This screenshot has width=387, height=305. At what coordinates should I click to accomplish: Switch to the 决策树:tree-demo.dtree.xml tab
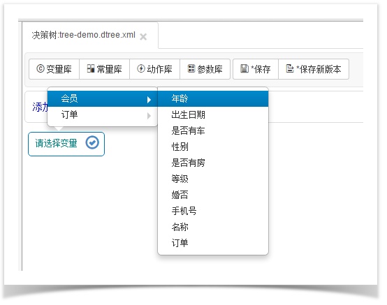point(83,35)
